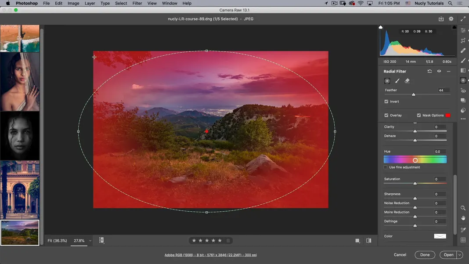Reset Radial Filter adjustments

pos(429,71)
